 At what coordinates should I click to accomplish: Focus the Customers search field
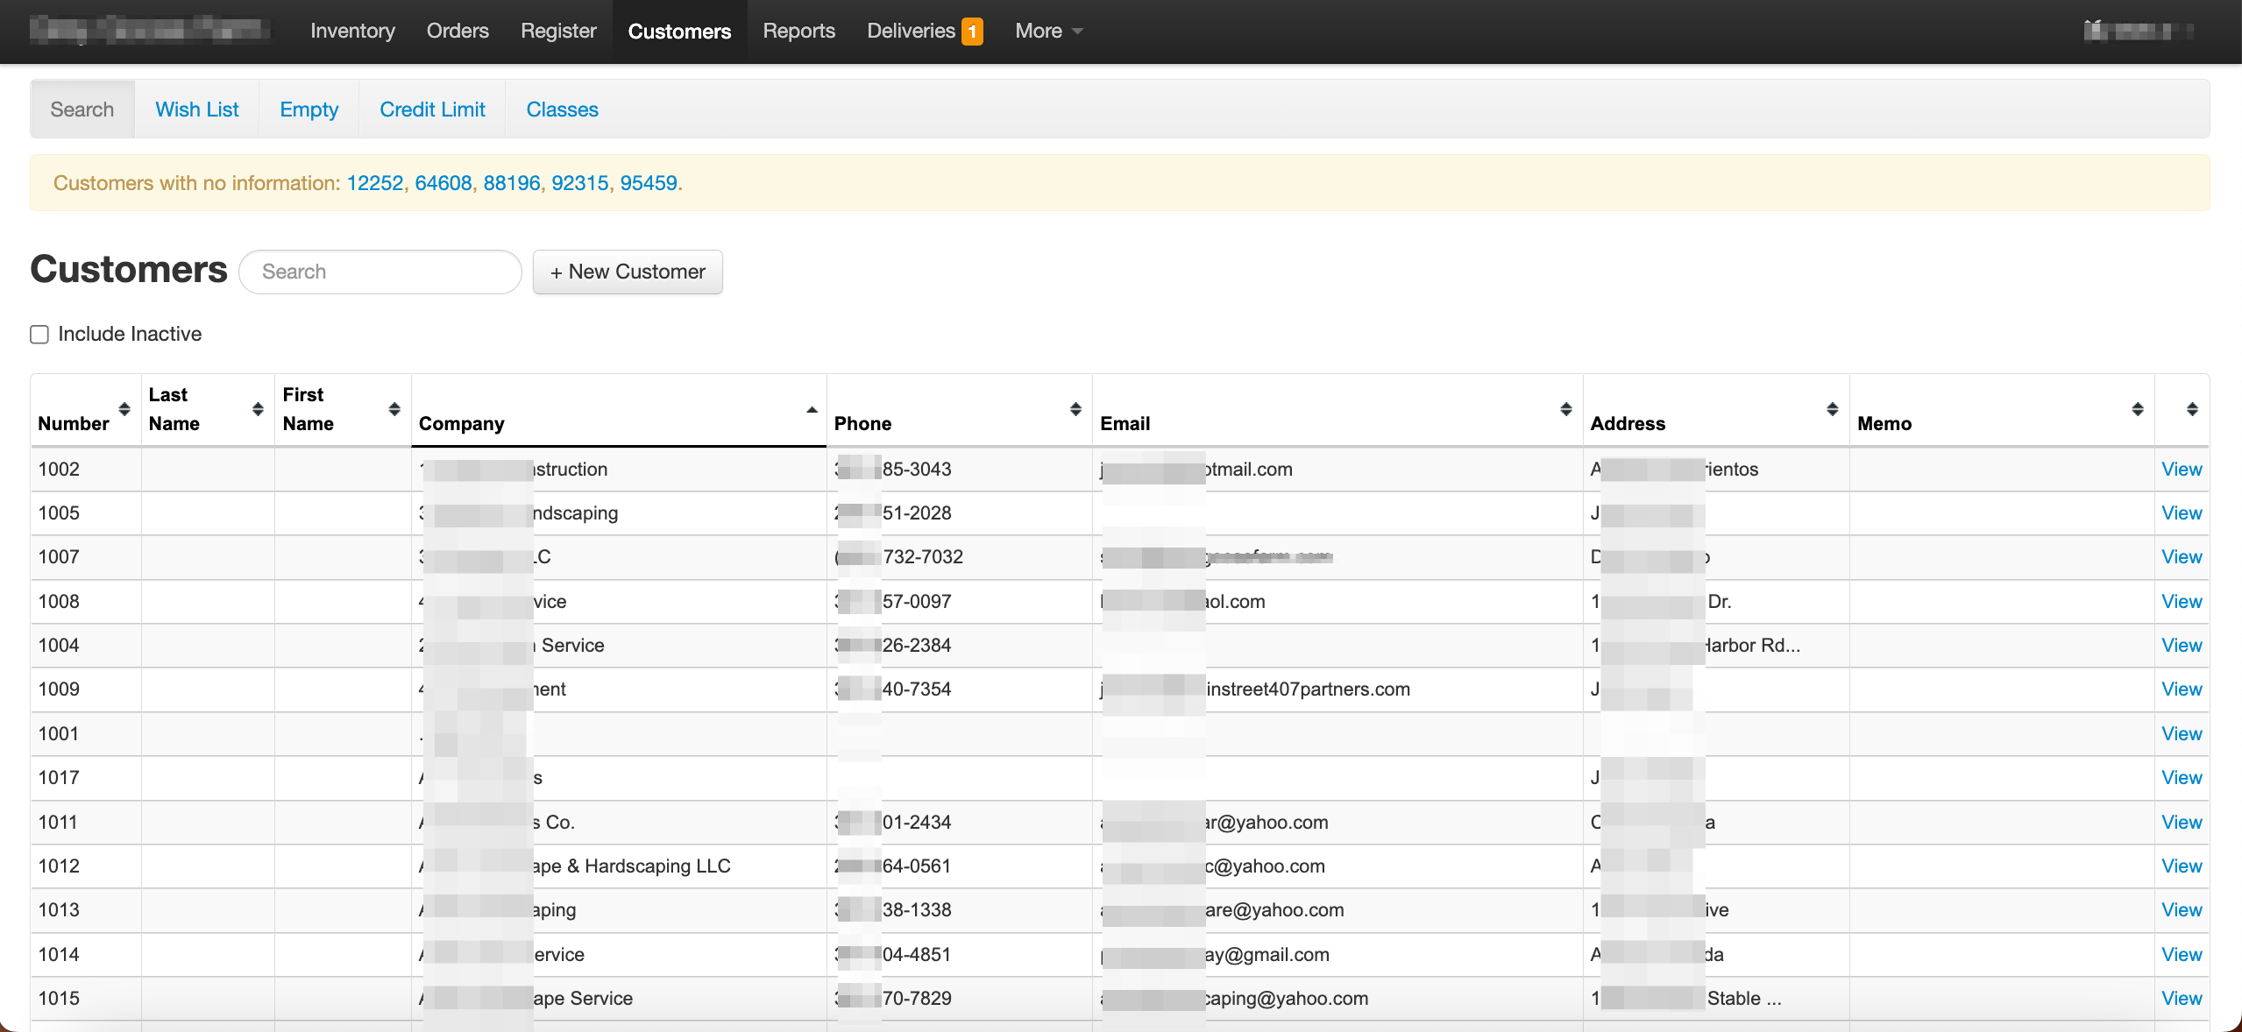[380, 272]
